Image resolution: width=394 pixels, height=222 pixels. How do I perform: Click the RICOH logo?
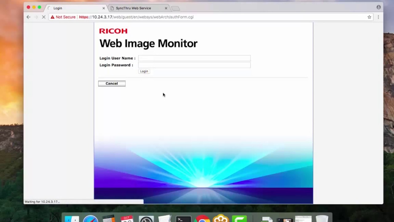(x=113, y=31)
